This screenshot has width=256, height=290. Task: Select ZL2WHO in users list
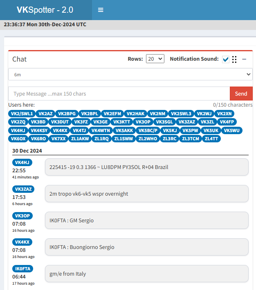[148, 139]
